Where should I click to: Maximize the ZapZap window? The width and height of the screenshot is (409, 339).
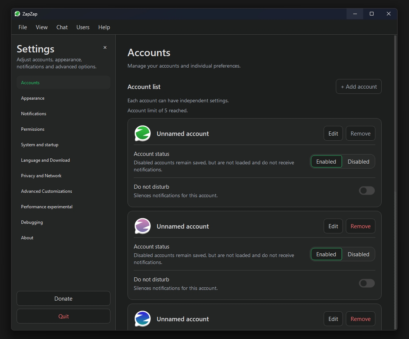pos(372,14)
